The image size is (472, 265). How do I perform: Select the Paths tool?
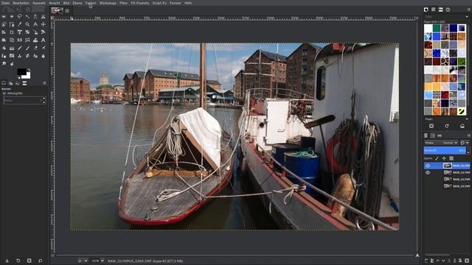12,24
